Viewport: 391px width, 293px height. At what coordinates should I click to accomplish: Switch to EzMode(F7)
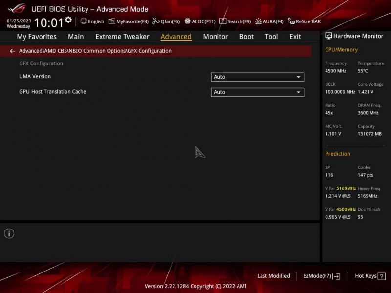pyautogui.click(x=322, y=276)
